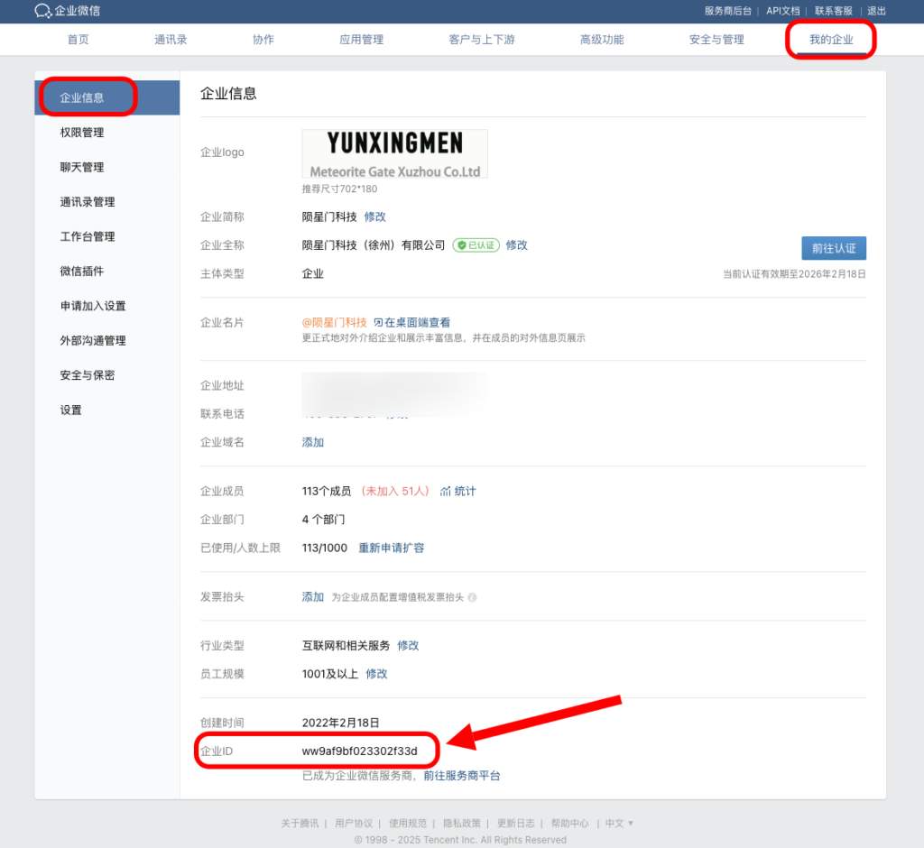Viewport: 924px width, 848px height.
Task: Open the 中文 language dropdown
Action: (619, 824)
